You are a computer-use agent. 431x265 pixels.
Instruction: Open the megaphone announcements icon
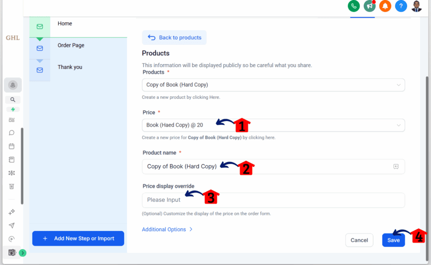(x=370, y=6)
